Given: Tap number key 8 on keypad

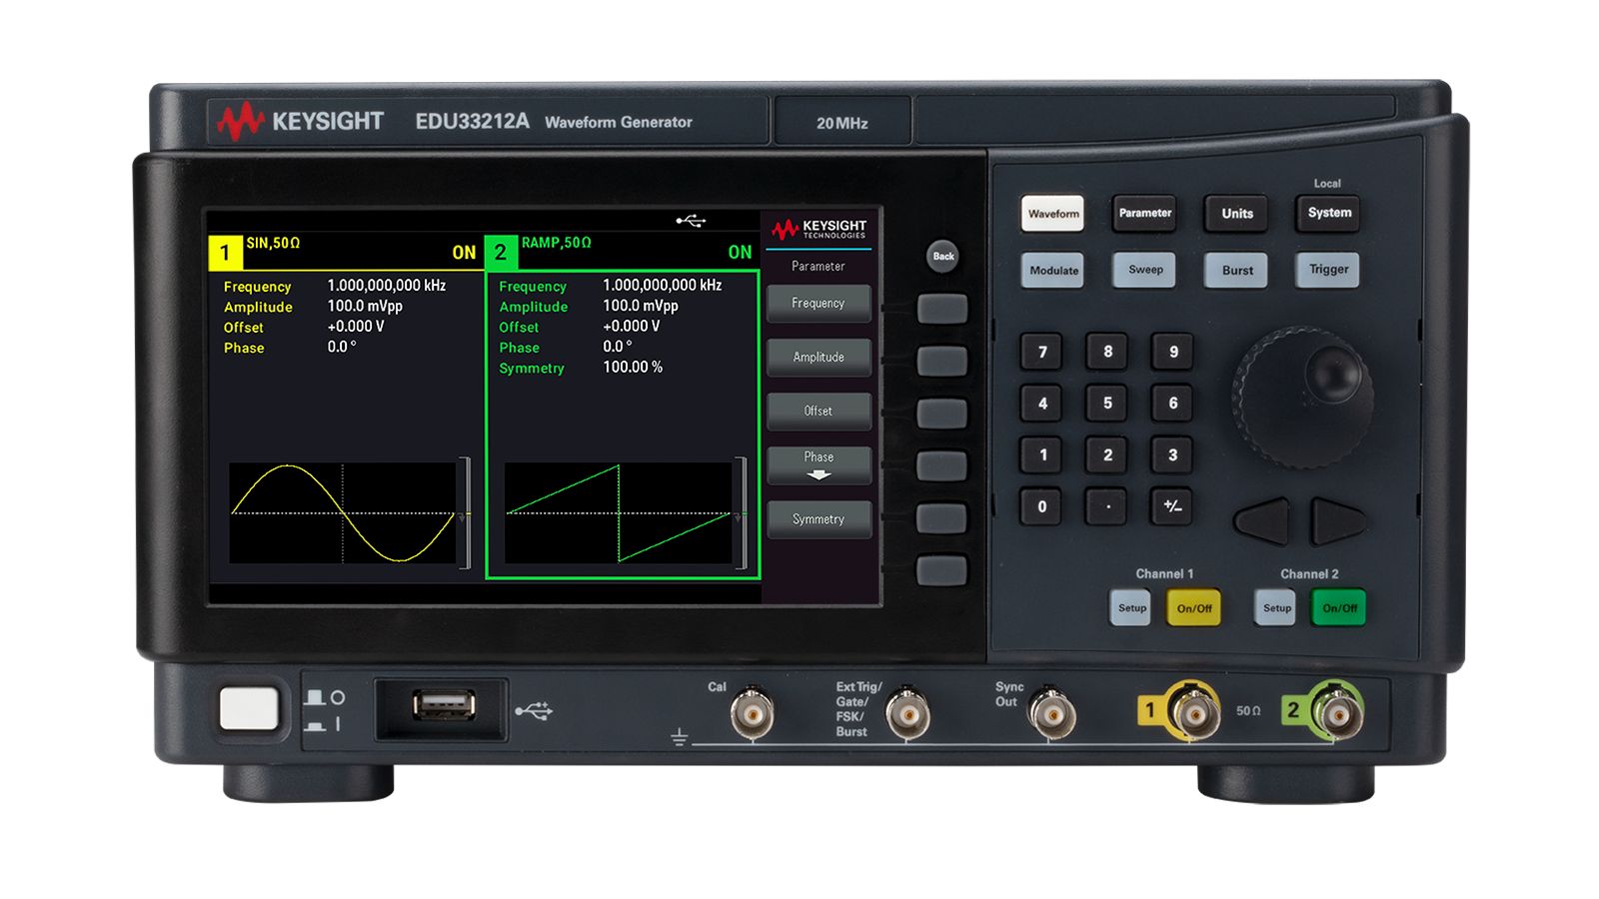Looking at the screenshot, I should (x=1107, y=352).
